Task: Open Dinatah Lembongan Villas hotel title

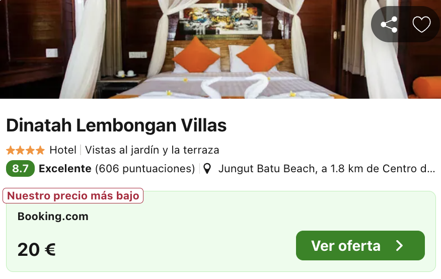Action: [116, 125]
